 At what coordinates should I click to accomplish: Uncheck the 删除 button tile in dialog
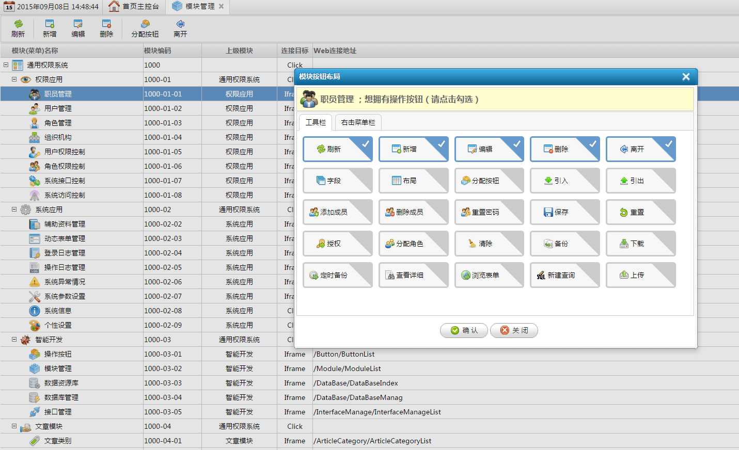565,149
